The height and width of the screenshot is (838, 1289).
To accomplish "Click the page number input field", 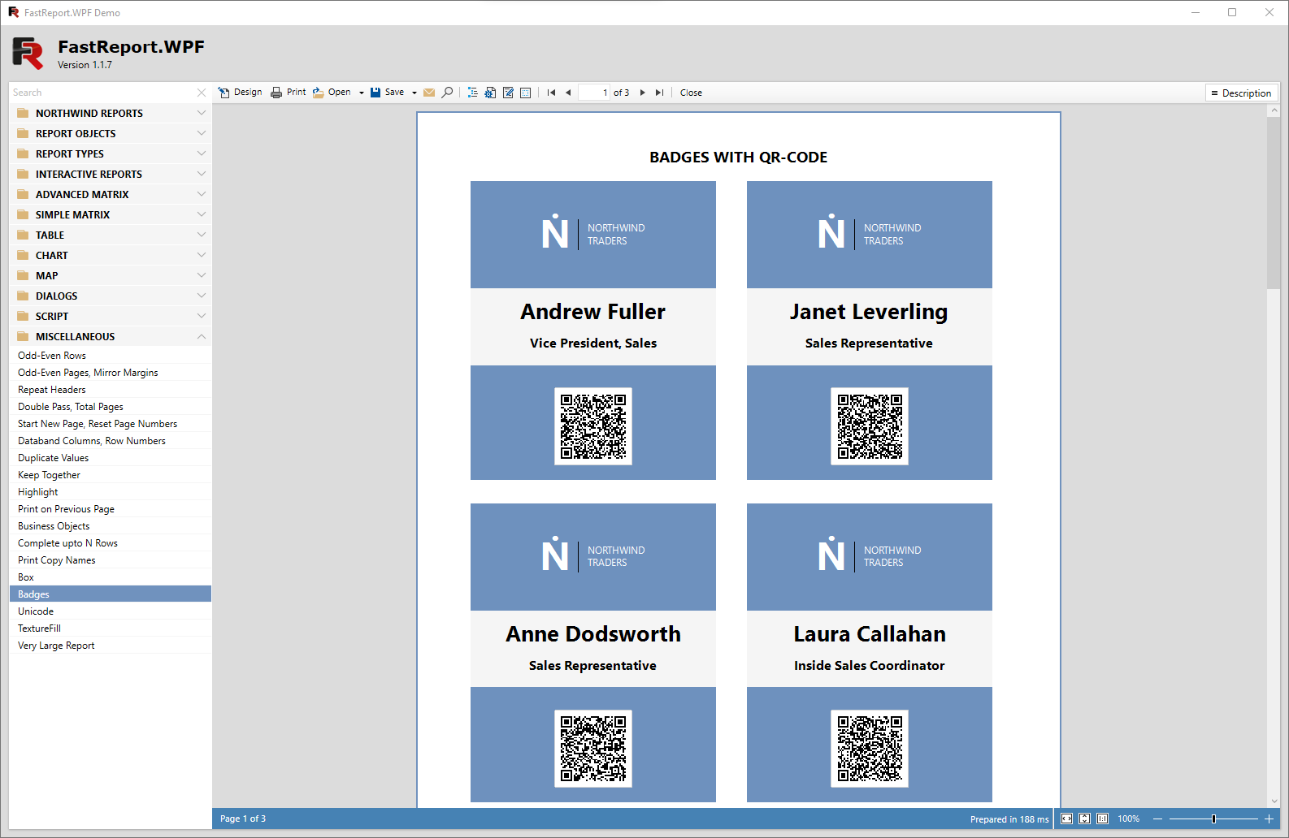I will (593, 93).
